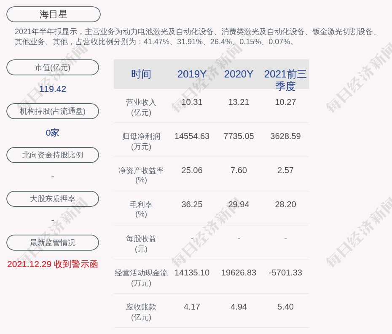Click receivables value 4.17
Viewport: 392px width, 334px height.
pos(192,307)
